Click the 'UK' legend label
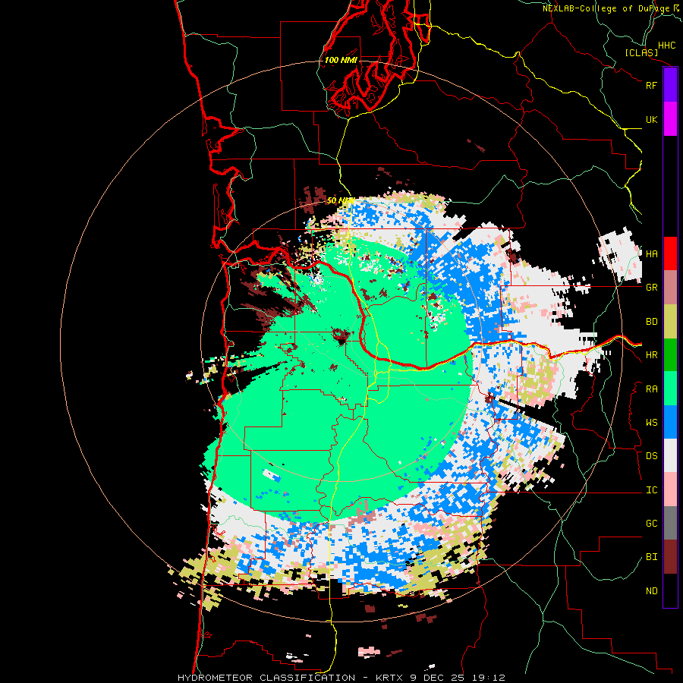This screenshot has height=683, width=683. point(651,119)
